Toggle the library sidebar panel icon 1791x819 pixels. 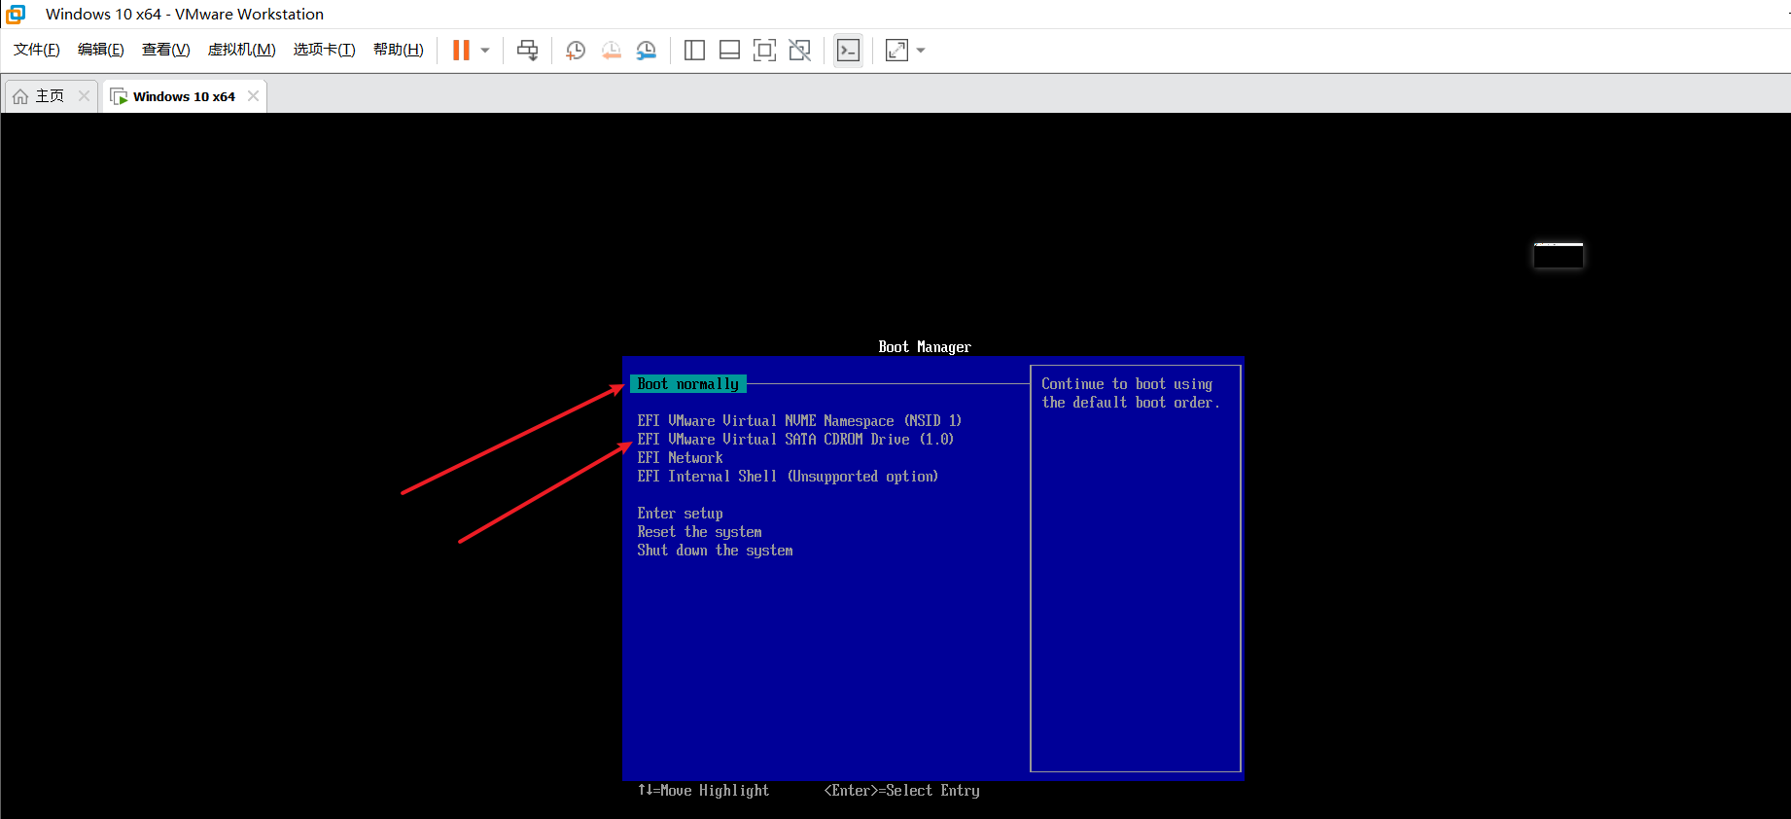pyautogui.click(x=694, y=51)
